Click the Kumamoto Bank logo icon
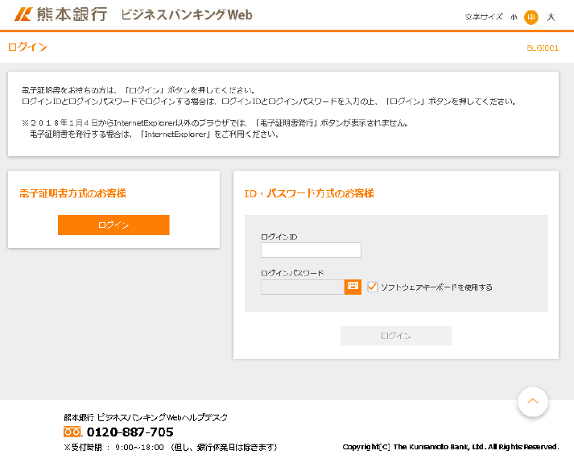Viewport: 574px width, 463px height. (x=23, y=14)
